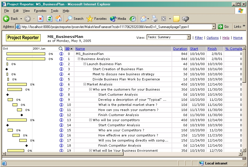Open the Help menu
Viewport: 248px width, 167px height.
pyautogui.click(x=66, y=11)
